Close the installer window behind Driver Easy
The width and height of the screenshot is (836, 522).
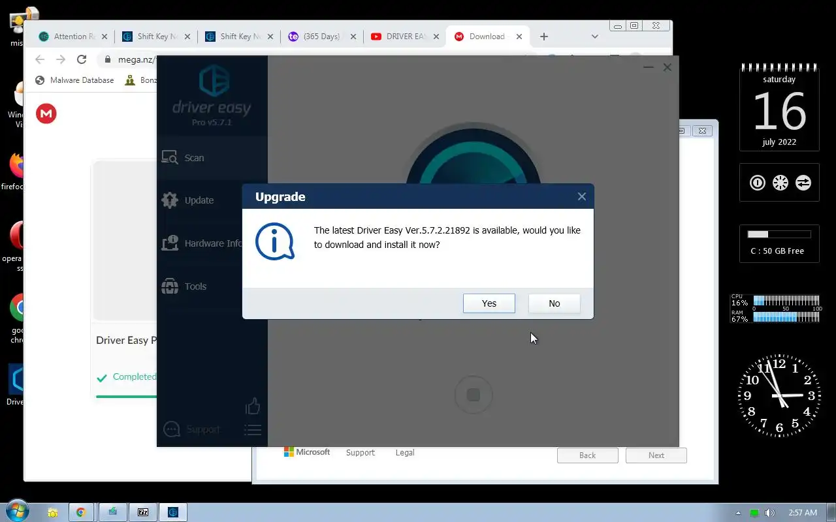tap(702, 130)
